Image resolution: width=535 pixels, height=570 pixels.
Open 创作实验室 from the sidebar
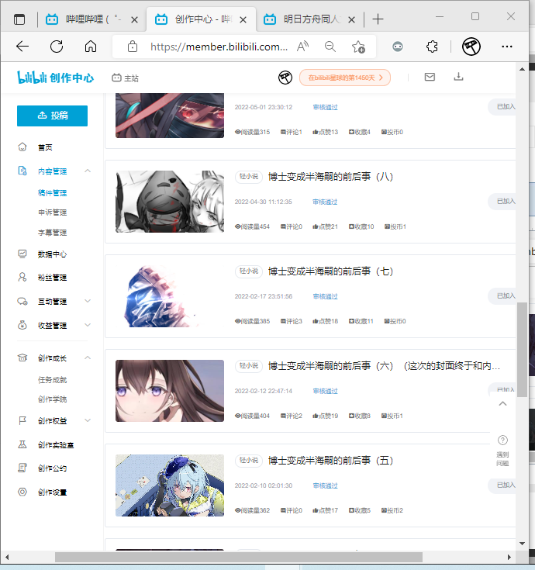(56, 444)
